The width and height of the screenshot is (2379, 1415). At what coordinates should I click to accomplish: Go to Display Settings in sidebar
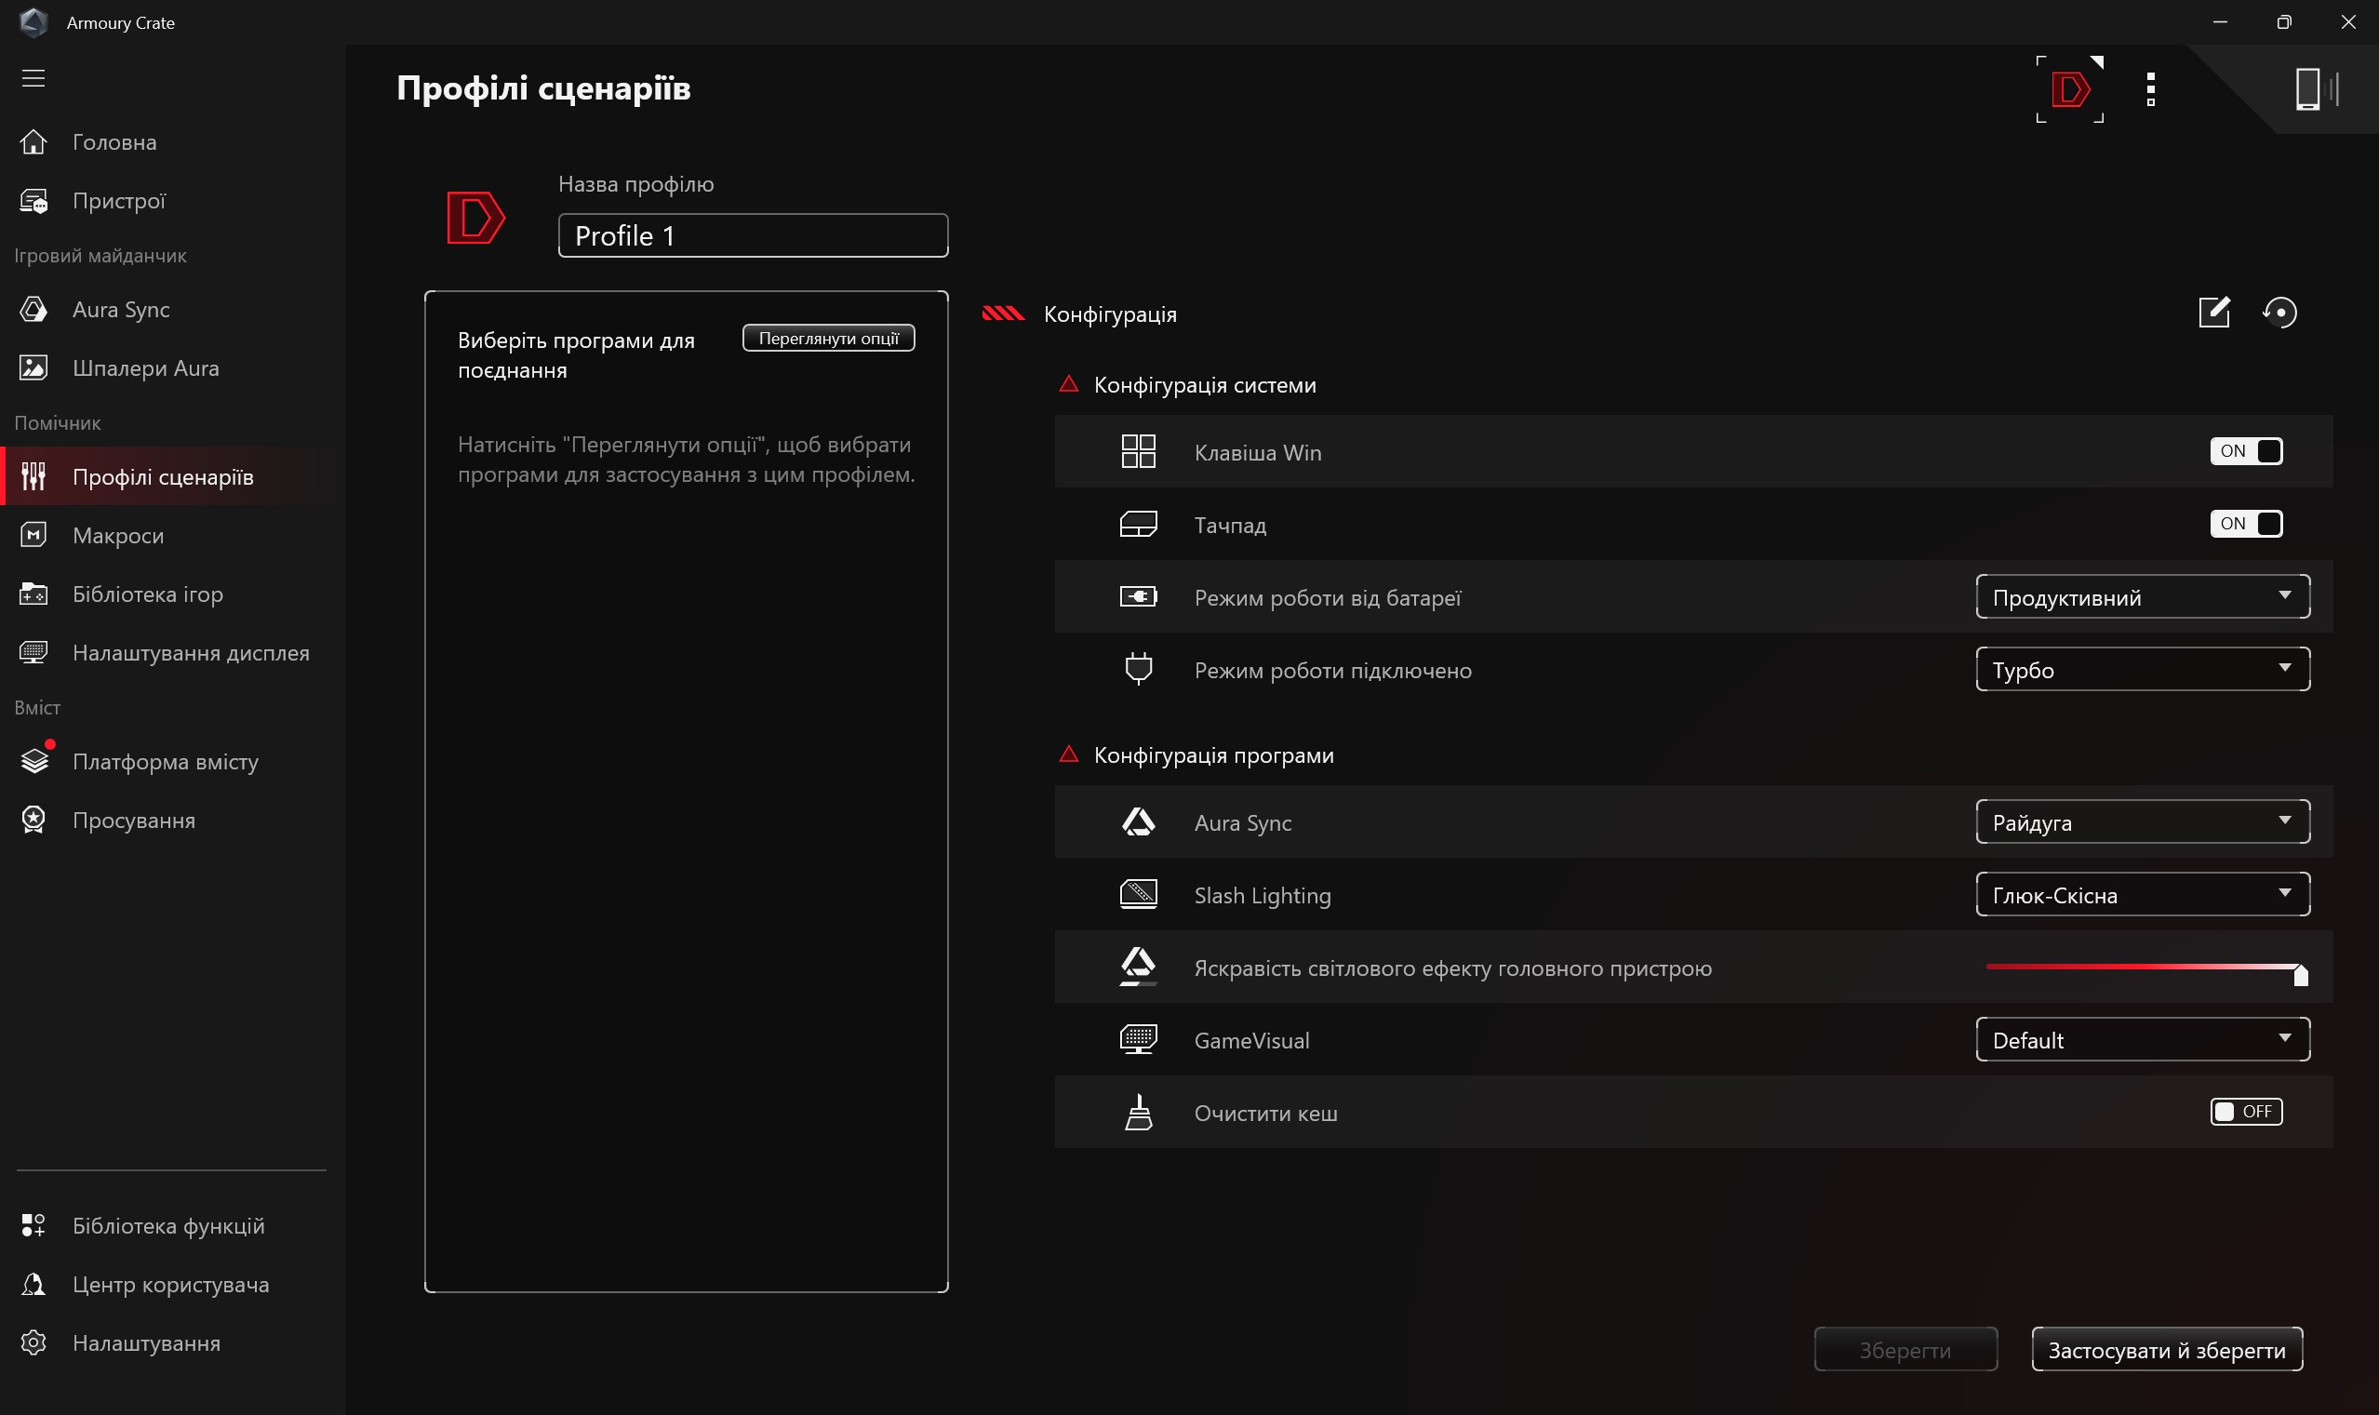[191, 653]
